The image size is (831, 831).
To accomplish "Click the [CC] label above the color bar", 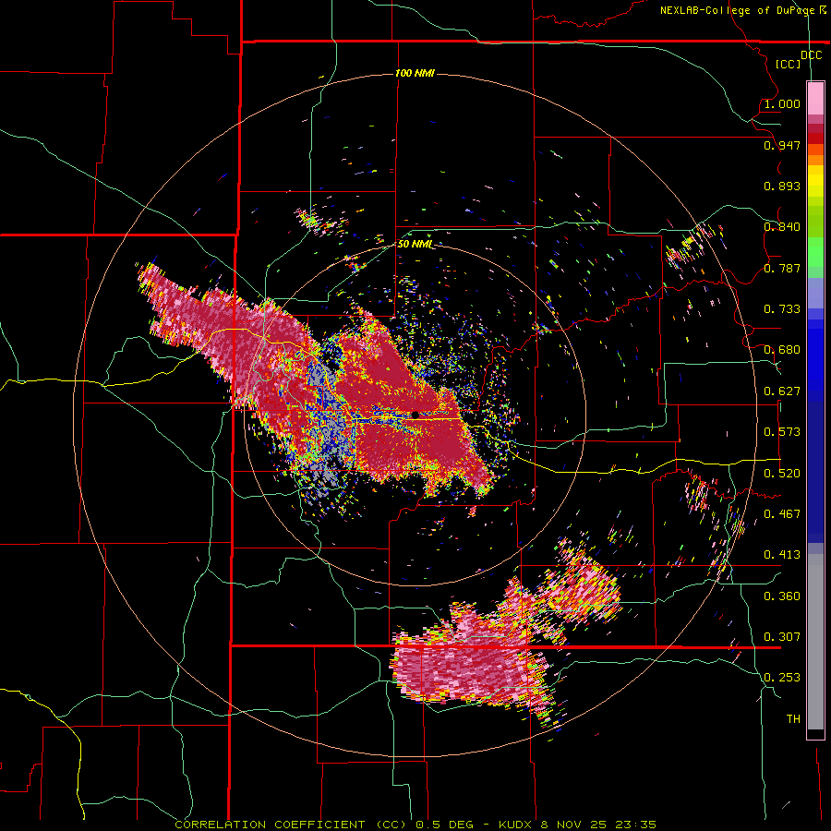I will coord(788,64).
